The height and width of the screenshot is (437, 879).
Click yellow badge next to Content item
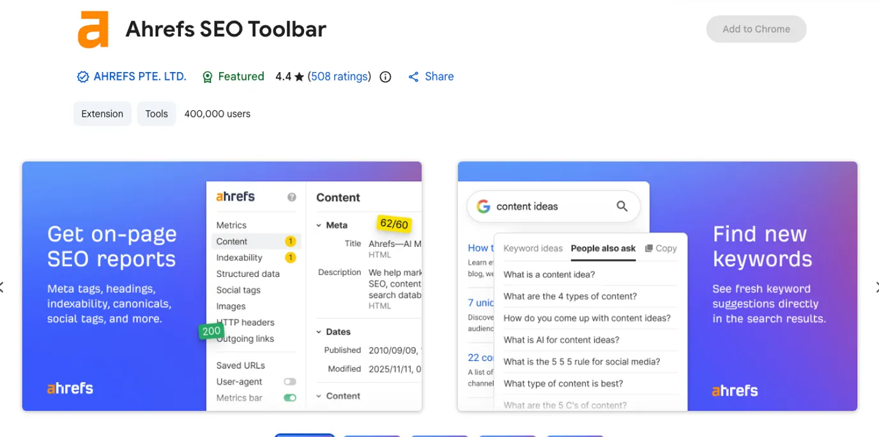coord(290,241)
